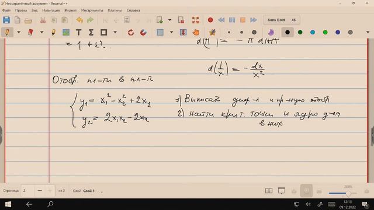
Task: Click the page number input field
Action: click(27, 191)
